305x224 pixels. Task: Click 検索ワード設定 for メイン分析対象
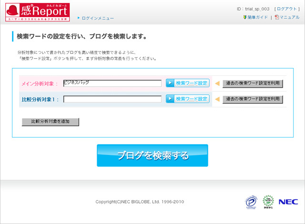pos(188,83)
